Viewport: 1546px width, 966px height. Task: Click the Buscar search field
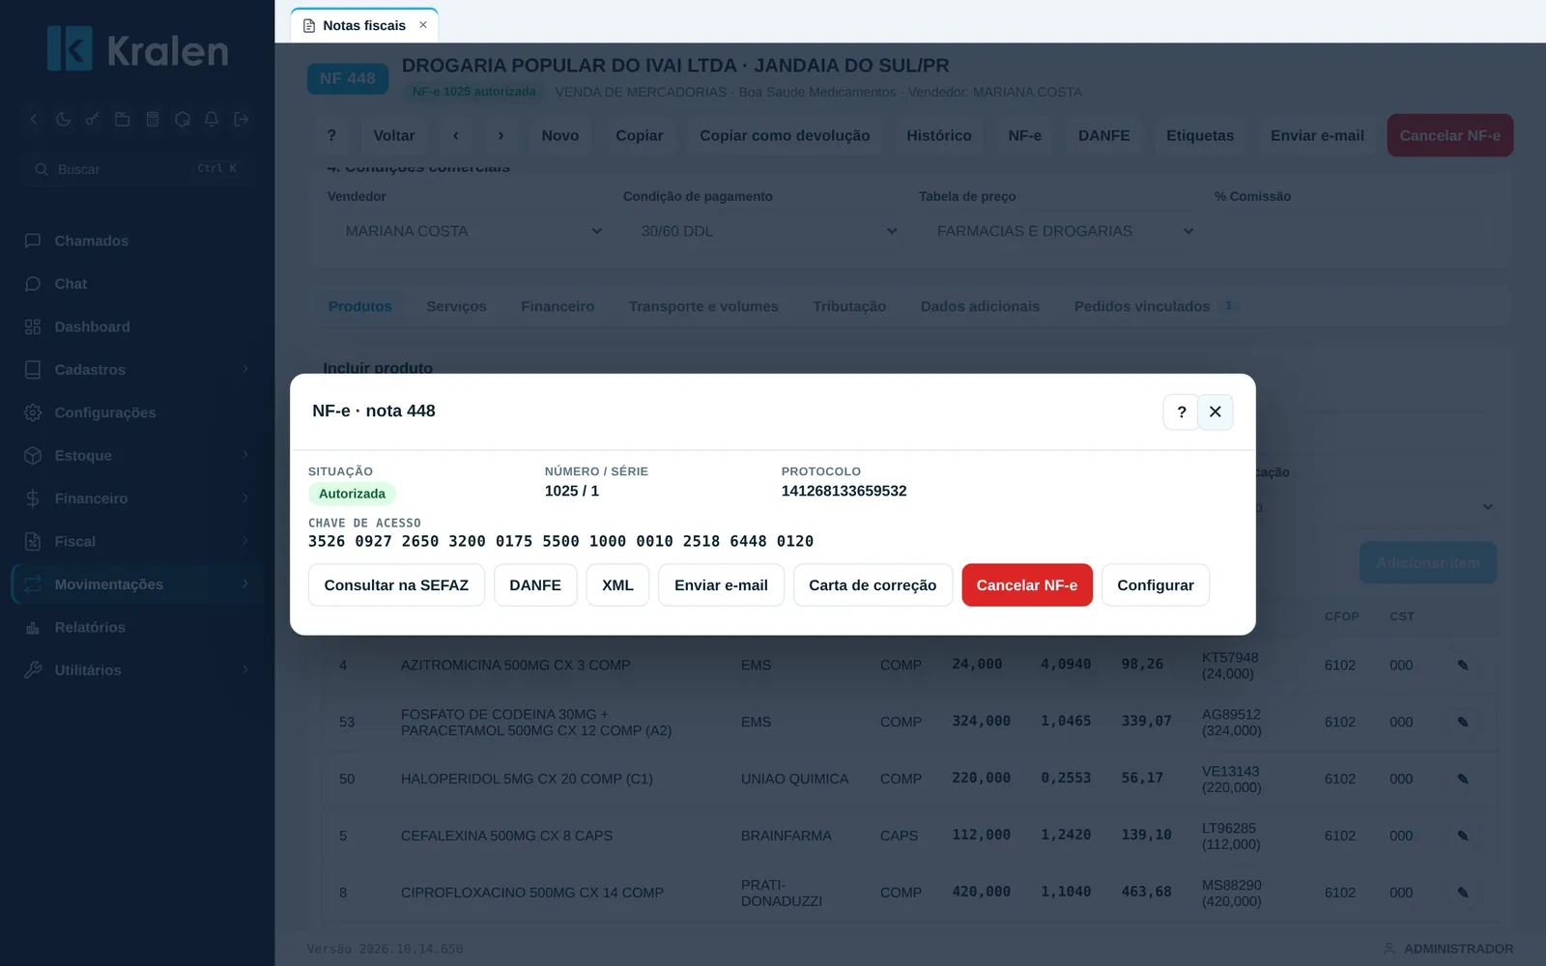coord(136,169)
